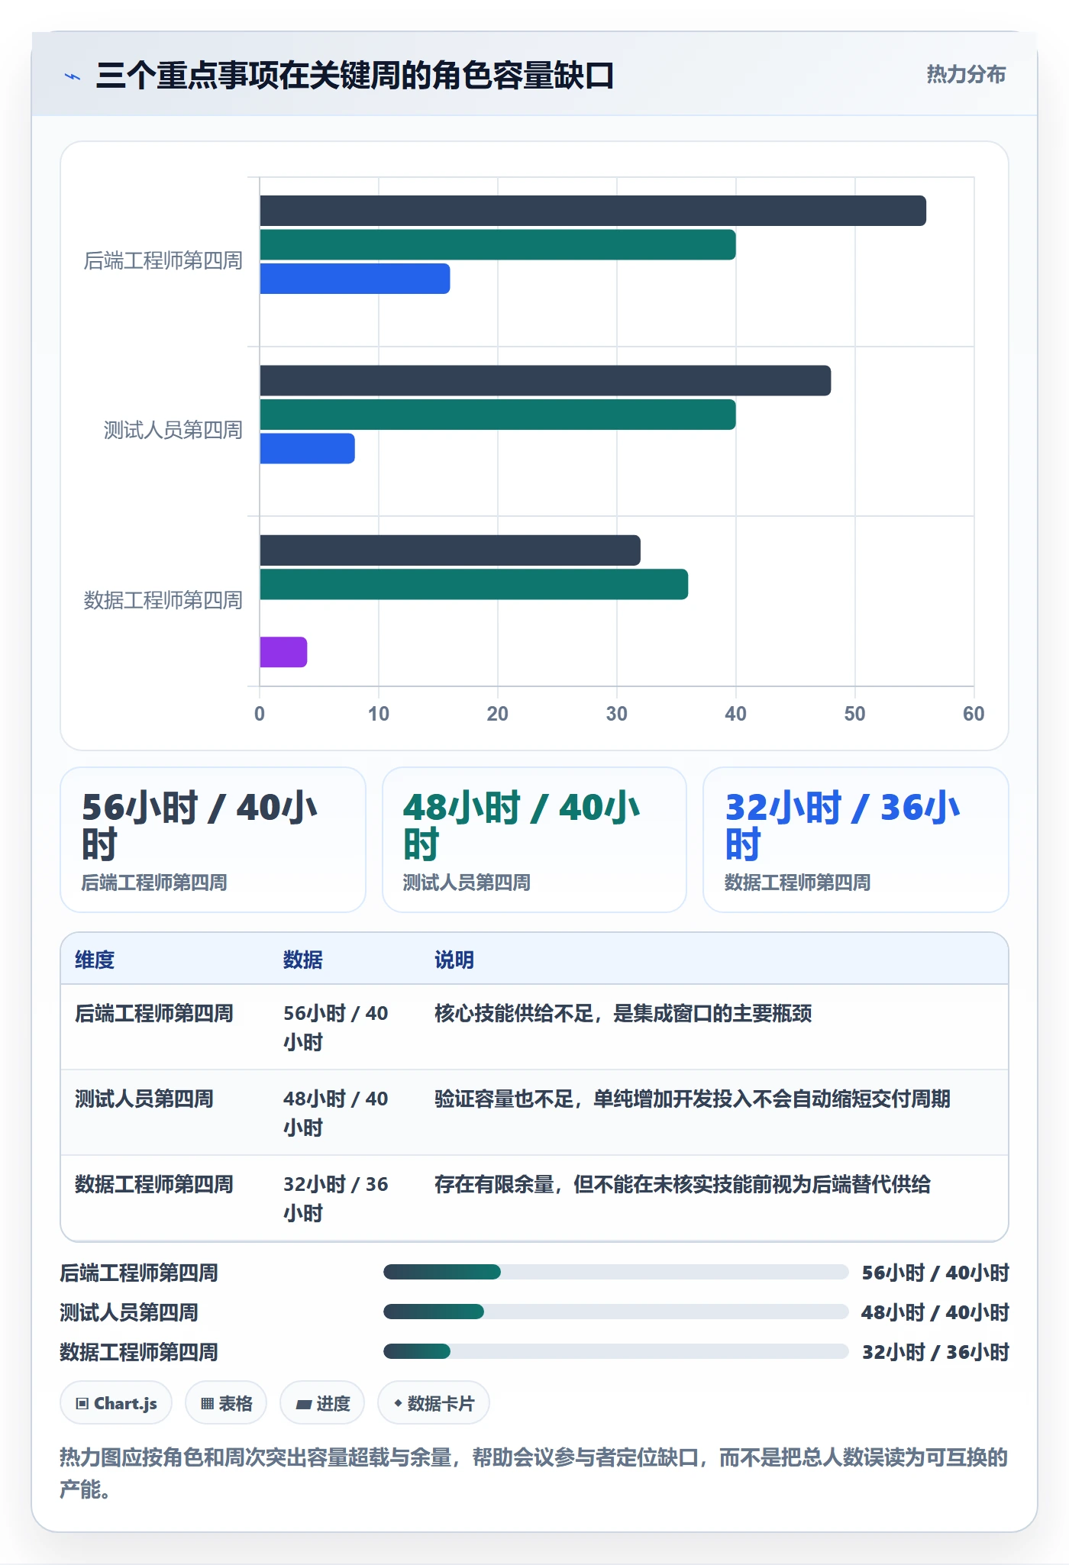Screen dimensions: 1069x1565
Task: Select the 表格 chip
Action: [x=226, y=1403]
